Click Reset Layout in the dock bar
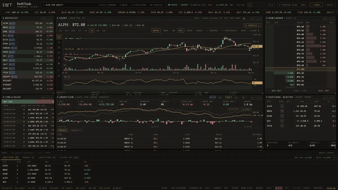This screenshot has height=190, width=338. click(x=326, y=153)
